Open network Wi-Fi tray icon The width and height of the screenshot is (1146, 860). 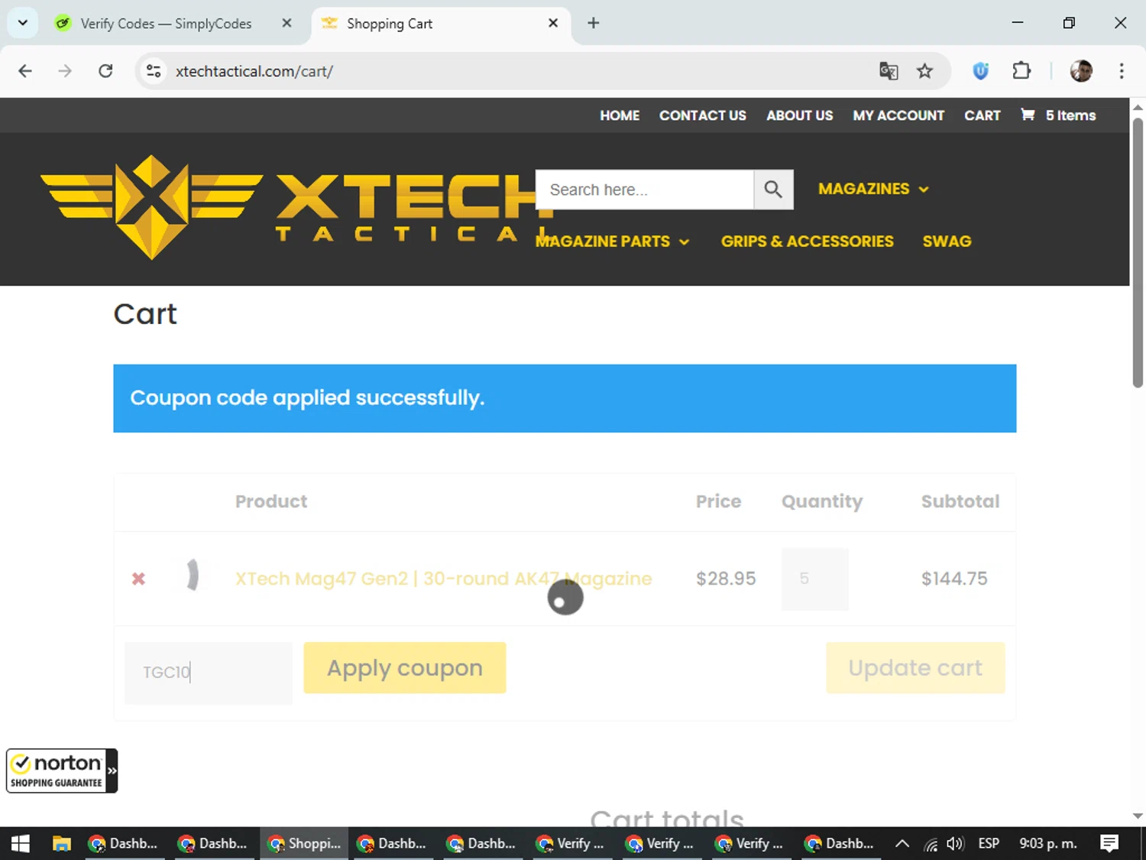pos(931,844)
